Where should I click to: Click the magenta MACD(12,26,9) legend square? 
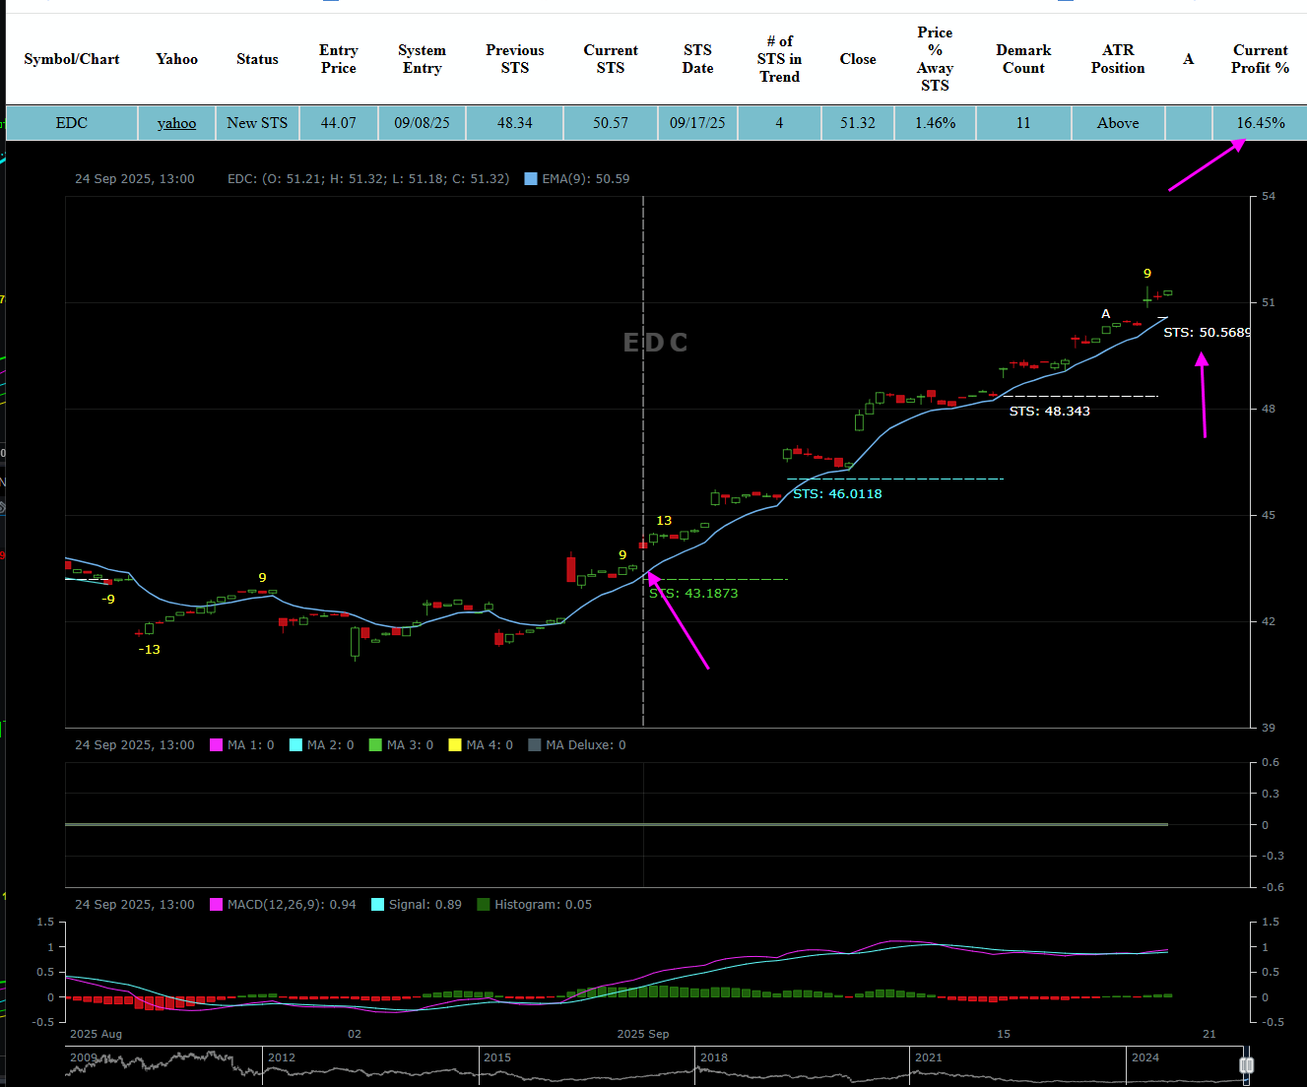point(217,905)
